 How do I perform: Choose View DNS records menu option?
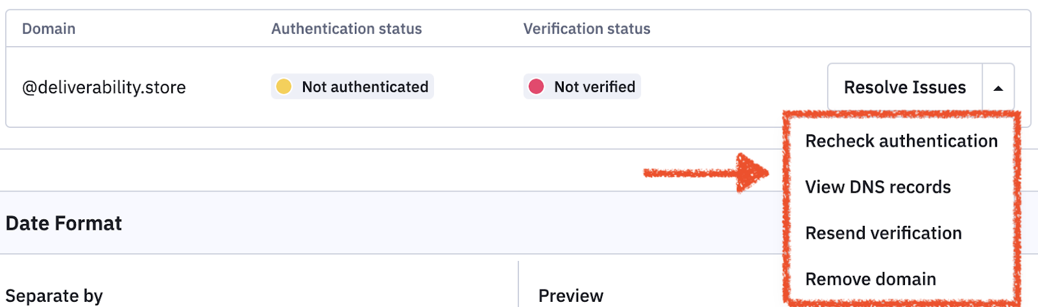(x=878, y=187)
